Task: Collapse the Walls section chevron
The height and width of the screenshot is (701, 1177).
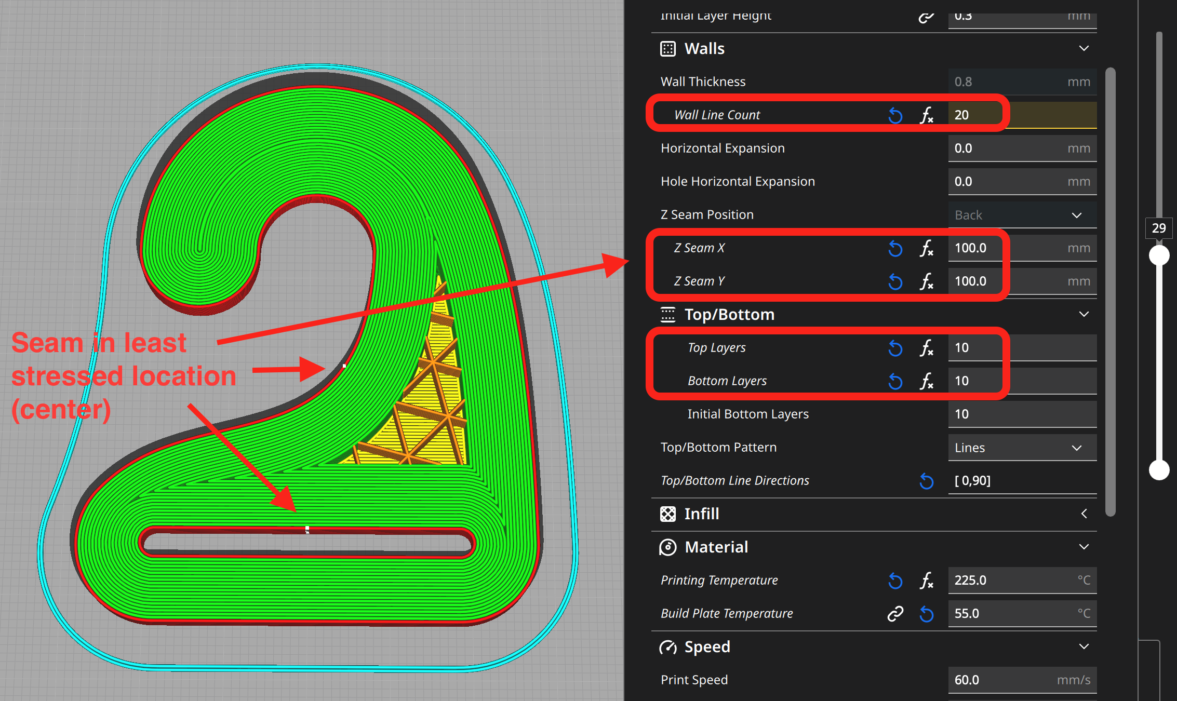Action: click(x=1084, y=48)
